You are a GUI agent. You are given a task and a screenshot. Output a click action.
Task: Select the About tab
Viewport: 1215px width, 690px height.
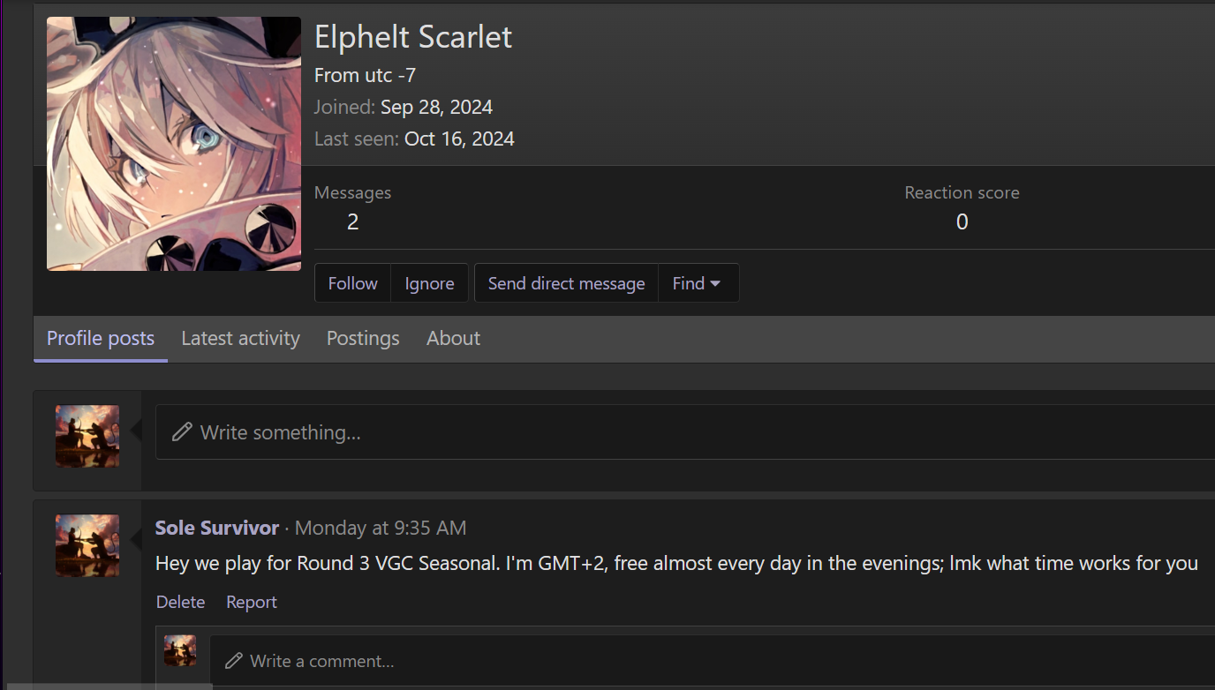coord(454,339)
